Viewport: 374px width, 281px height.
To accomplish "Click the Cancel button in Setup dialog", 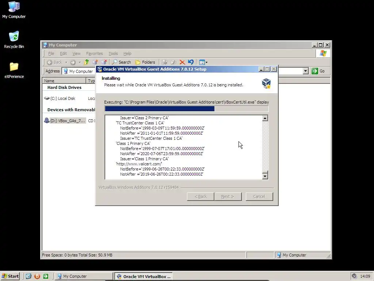I will coord(259,196).
